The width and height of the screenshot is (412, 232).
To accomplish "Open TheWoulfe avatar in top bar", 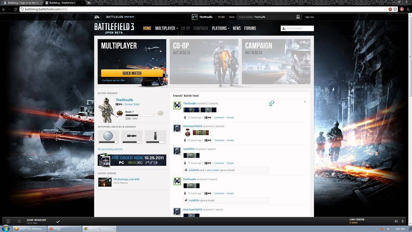I will (194, 17).
